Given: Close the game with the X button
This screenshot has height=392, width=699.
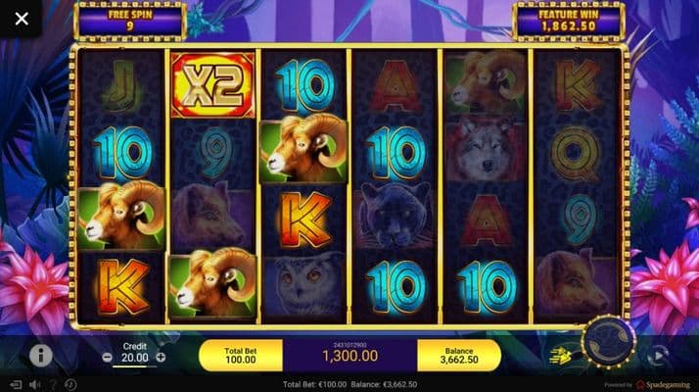Looking at the screenshot, I should (x=22, y=19).
